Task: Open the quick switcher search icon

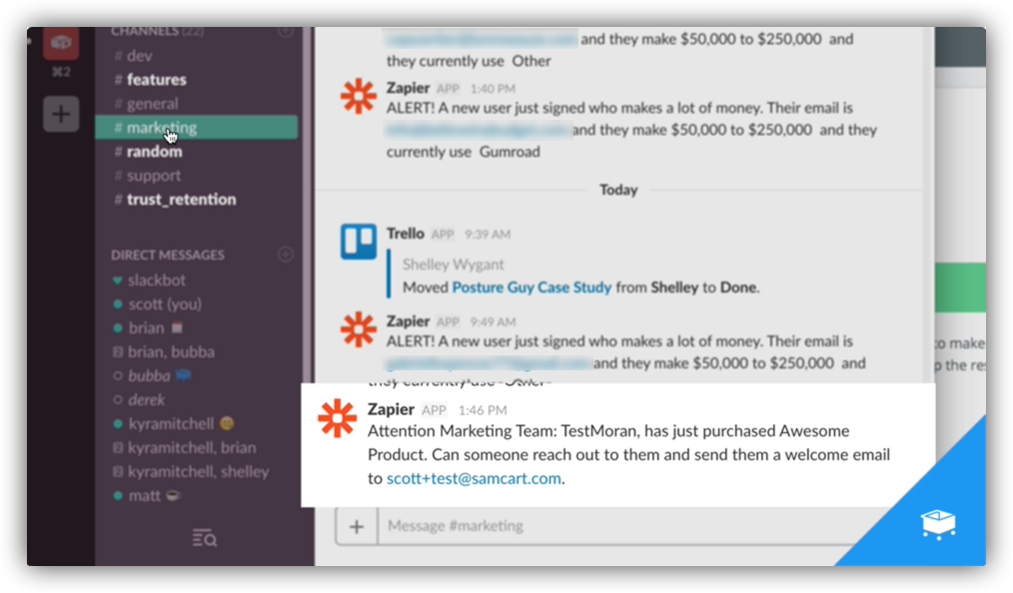Action: (204, 537)
